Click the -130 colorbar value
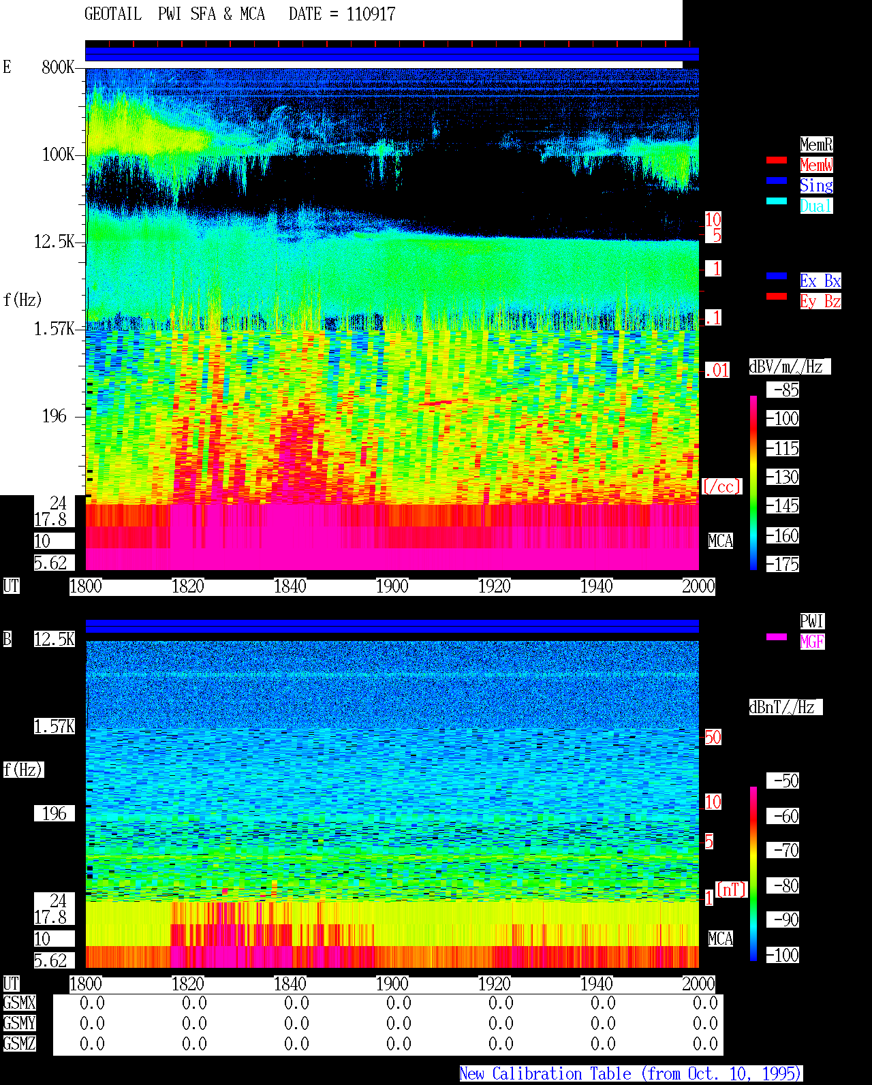872x1085 pixels. (783, 477)
